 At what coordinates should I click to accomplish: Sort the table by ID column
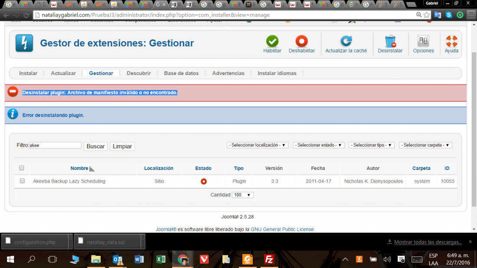[447, 168]
